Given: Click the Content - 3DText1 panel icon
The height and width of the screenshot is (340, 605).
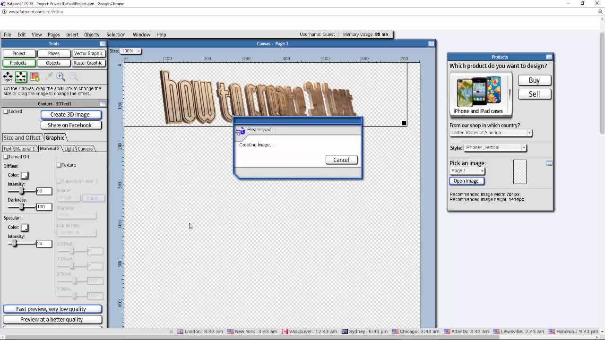Looking at the screenshot, I should pos(103,104).
